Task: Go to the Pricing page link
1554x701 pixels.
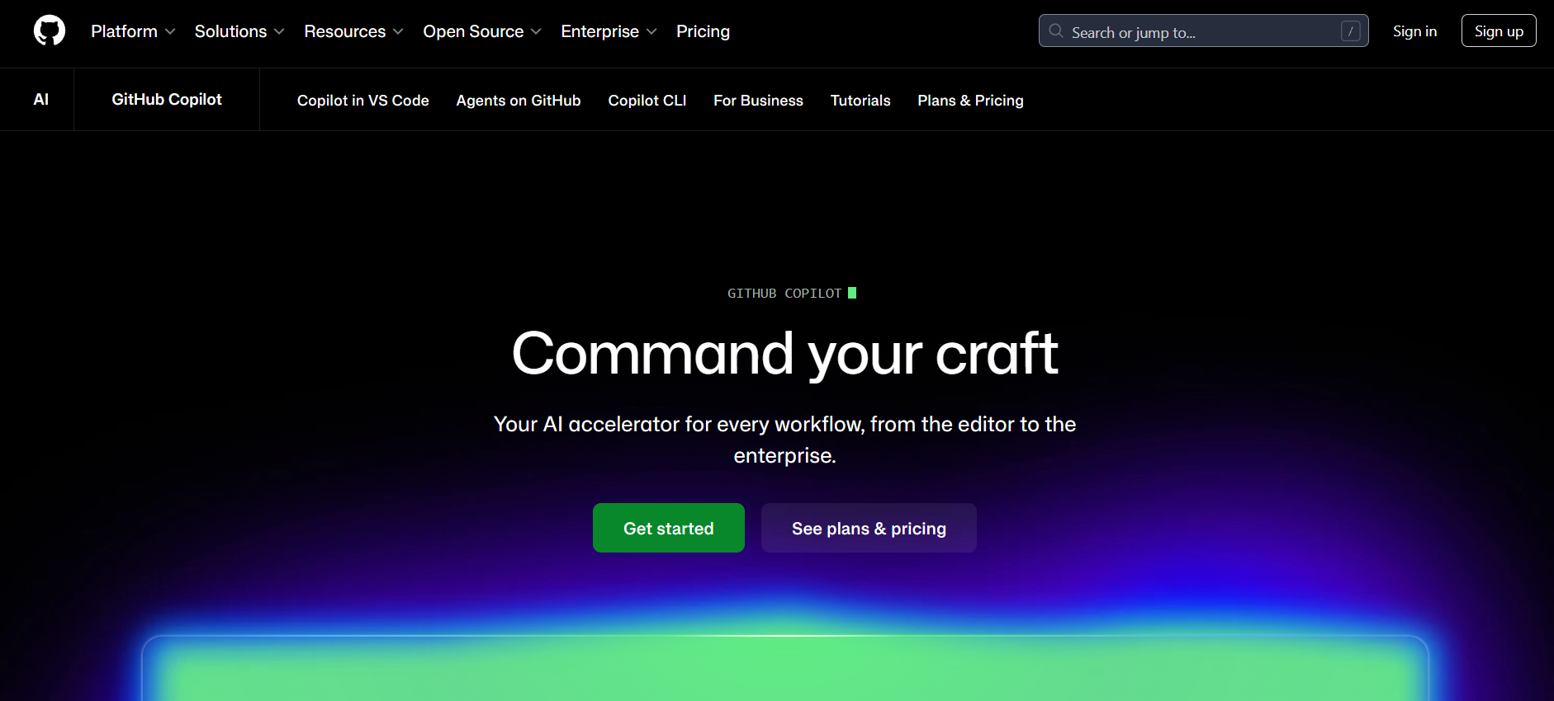Action: pyautogui.click(x=703, y=31)
